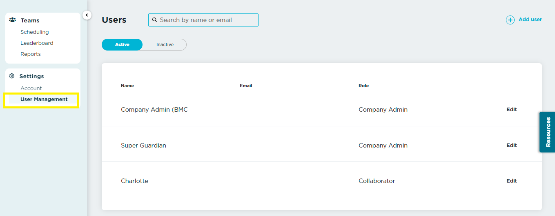Viewport: 555px width, 216px height.
Task: Focus the Search by name or email field
Action: 203,20
